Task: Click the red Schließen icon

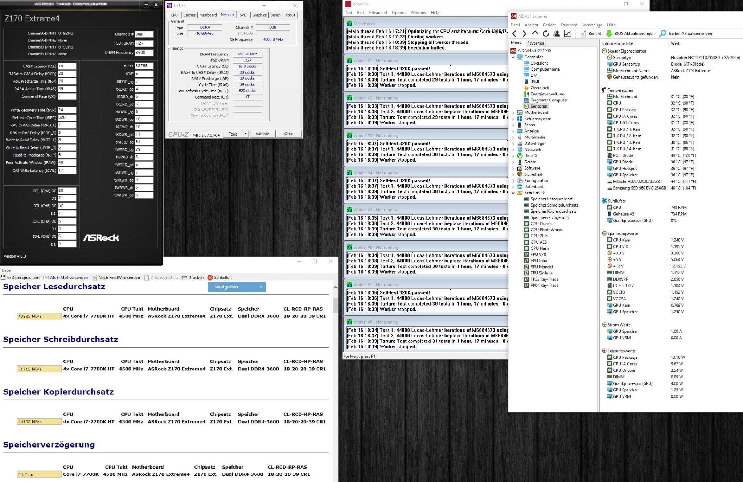Action: coord(210,278)
